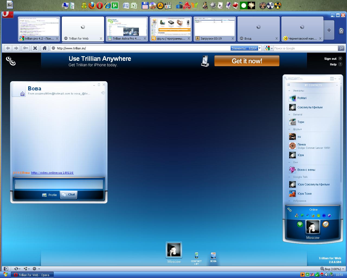
Task: Open the 7z icon on the desktop
Action: tap(10, 5)
